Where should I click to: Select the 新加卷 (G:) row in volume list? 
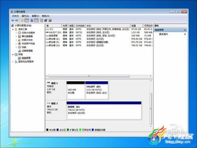pyautogui.click(x=99, y=45)
